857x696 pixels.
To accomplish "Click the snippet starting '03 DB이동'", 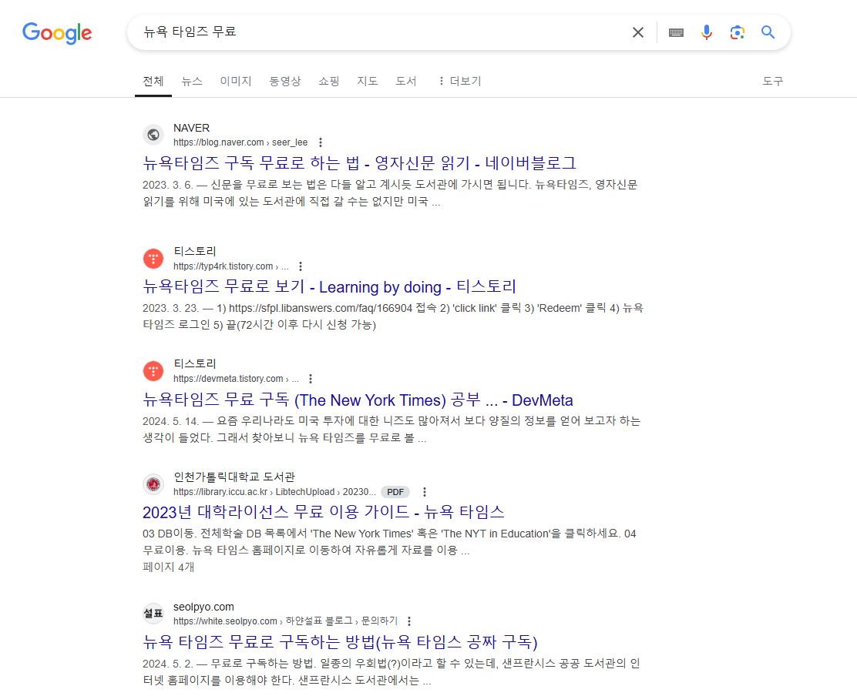I will point(389,541).
